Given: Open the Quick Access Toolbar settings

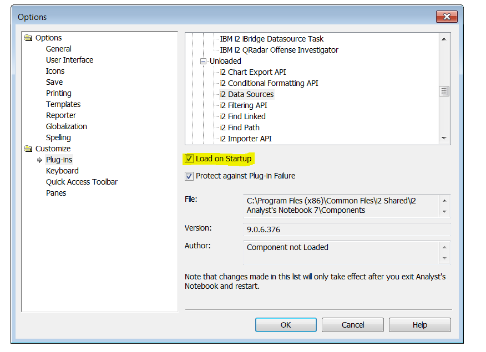Looking at the screenshot, I should 82,182.
